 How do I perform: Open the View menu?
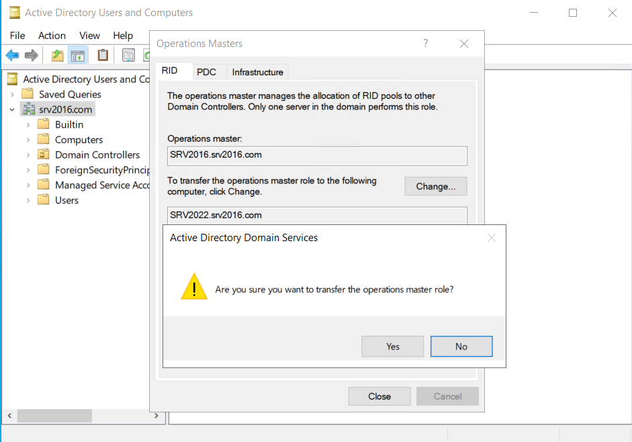[89, 36]
